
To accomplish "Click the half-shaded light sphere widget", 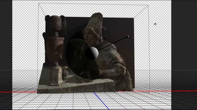I will (x=92, y=53).
